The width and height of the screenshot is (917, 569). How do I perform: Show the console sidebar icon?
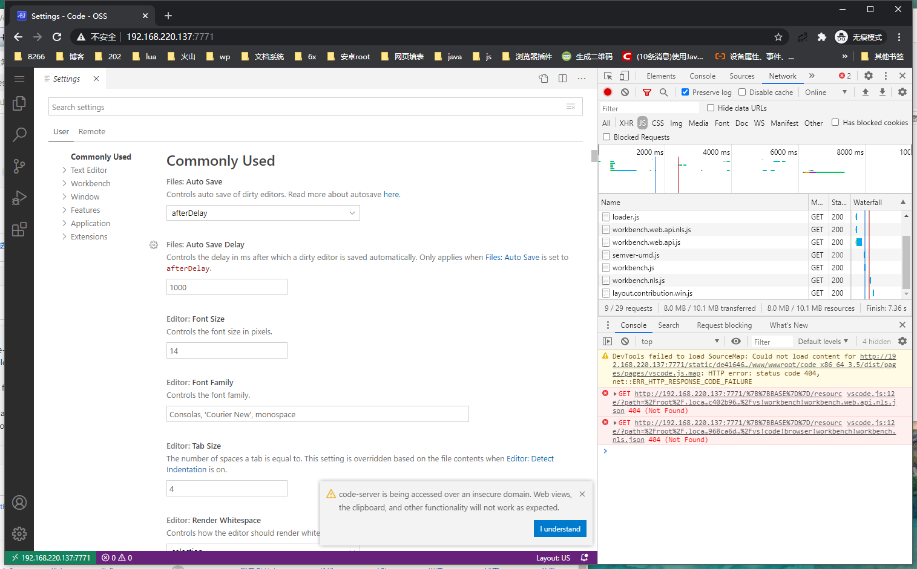pos(608,342)
